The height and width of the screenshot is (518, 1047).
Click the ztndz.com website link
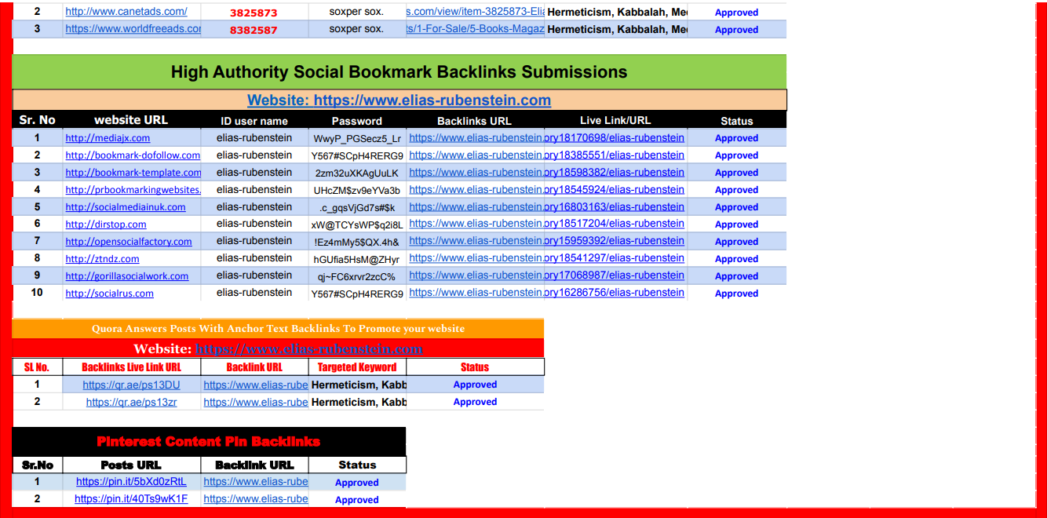(102, 259)
